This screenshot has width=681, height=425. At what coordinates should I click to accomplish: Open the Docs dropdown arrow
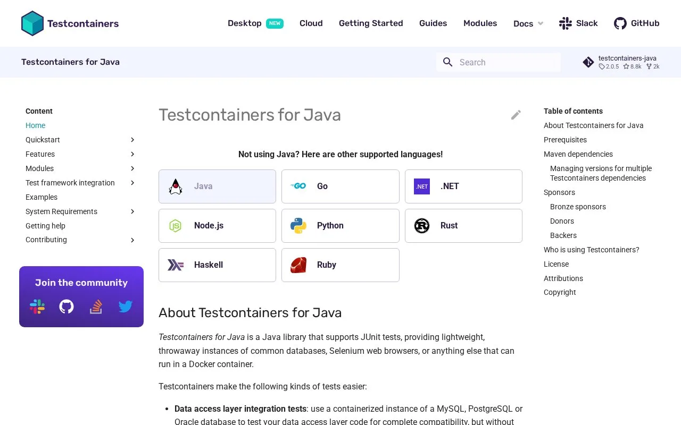[x=541, y=23]
